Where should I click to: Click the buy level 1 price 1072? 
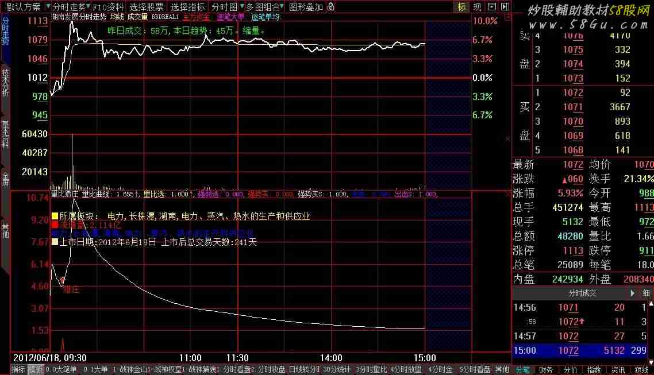pyautogui.click(x=573, y=92)
